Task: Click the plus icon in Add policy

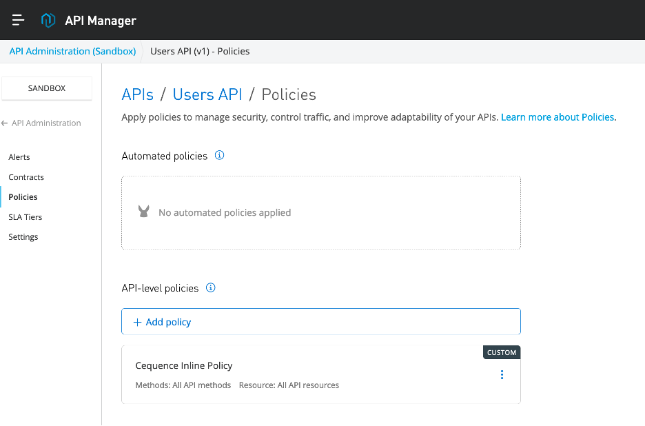Action: click(x=137, y=323)
